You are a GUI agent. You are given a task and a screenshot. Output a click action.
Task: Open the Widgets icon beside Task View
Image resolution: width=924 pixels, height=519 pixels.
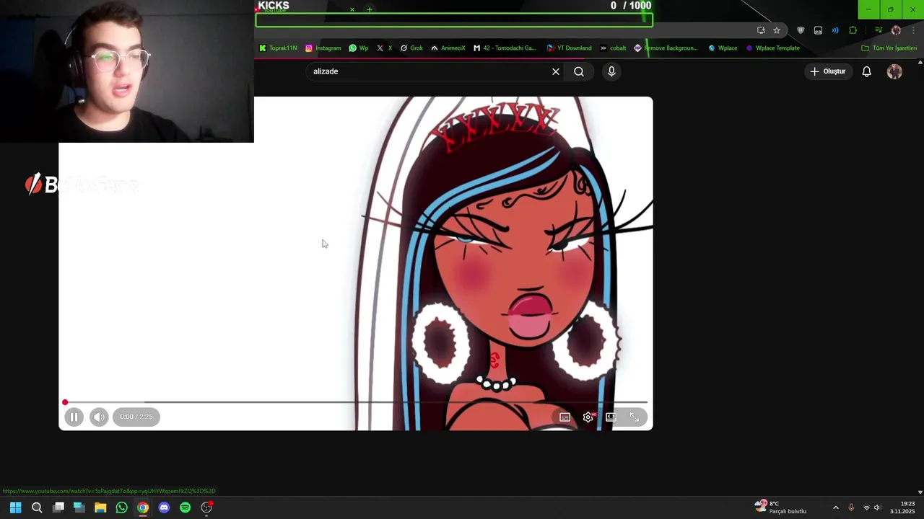[x=79, y=507]
